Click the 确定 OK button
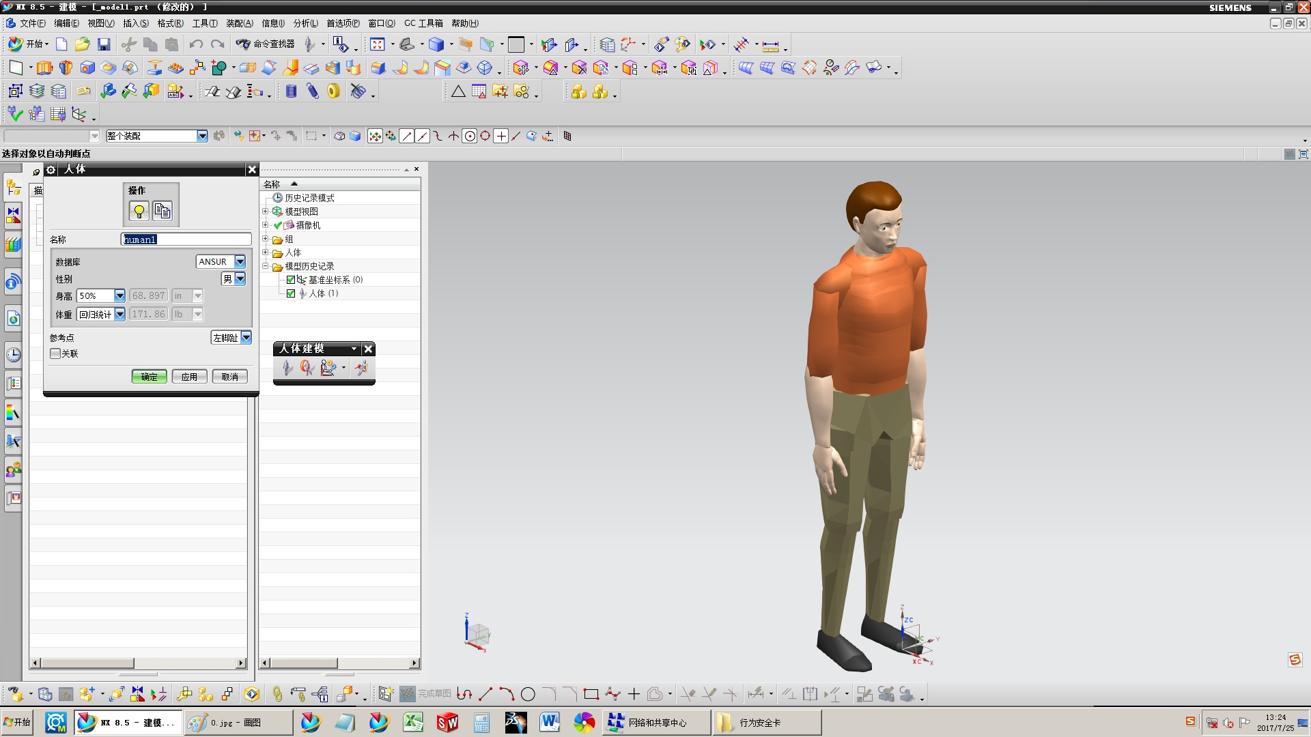This screenshot has height=737, width=1311. [x=150, y=377]
